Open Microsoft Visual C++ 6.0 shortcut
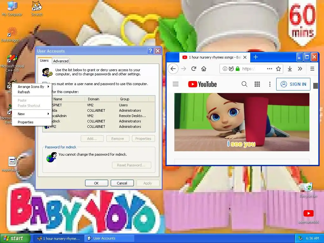Viewport: 324px width, 243px height. pyautogui.click(x=12, y=63)
